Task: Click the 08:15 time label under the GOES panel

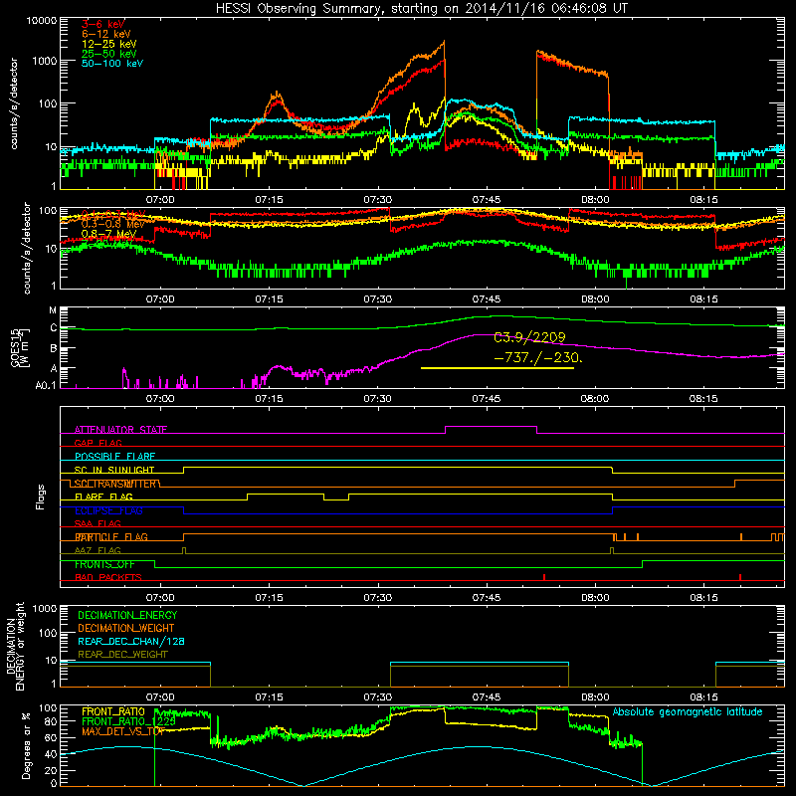Action: coord(703,399)
